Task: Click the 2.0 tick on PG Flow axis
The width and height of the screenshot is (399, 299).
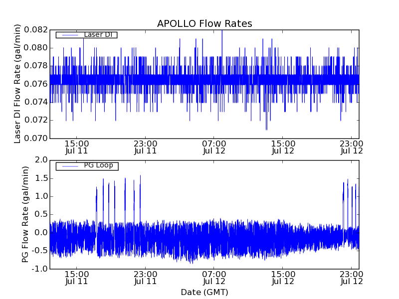Action: pyautogui.click(x=41, y=160)
